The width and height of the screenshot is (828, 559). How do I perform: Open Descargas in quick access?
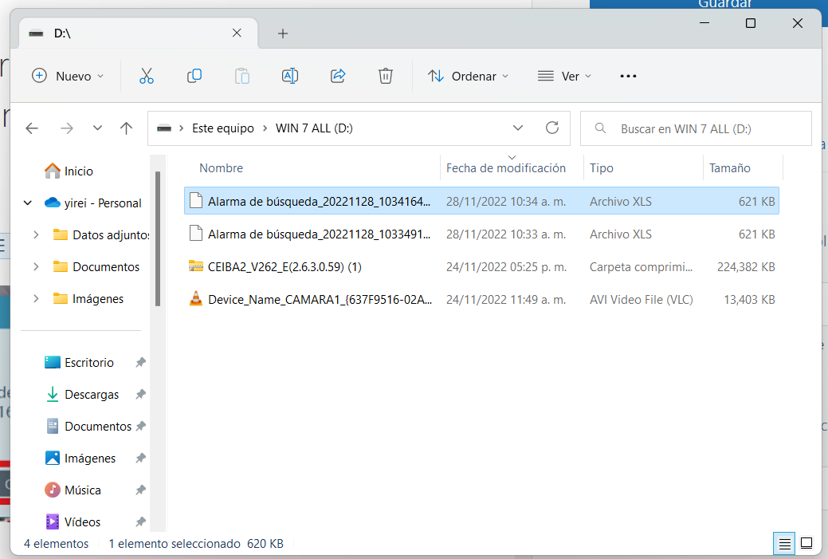[x=92, y=395]
